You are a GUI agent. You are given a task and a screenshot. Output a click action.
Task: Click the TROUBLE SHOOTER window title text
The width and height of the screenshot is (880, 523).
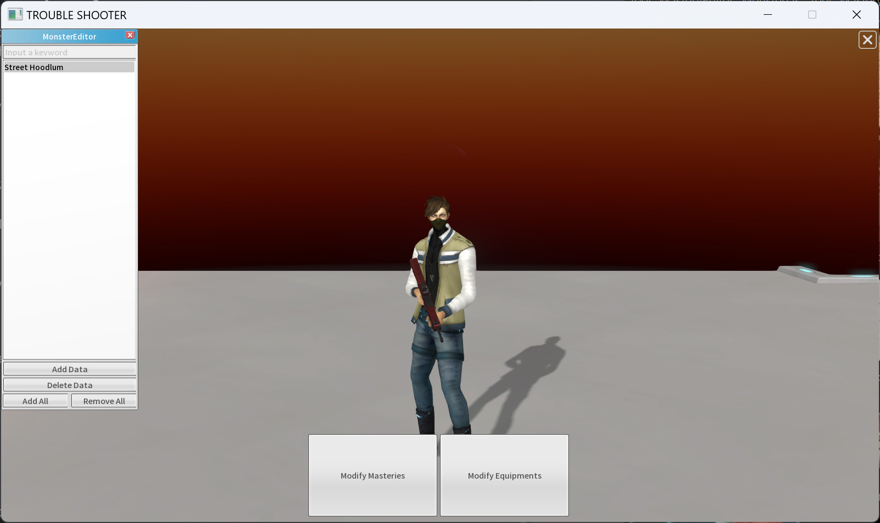coord(76,15)
